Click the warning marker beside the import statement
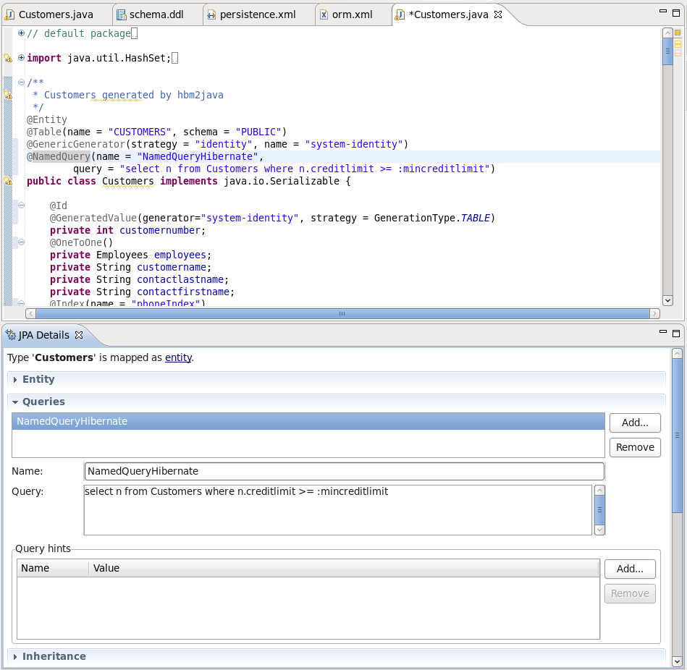The width and height of the screenshot is (687, 670). coord(8,57)
